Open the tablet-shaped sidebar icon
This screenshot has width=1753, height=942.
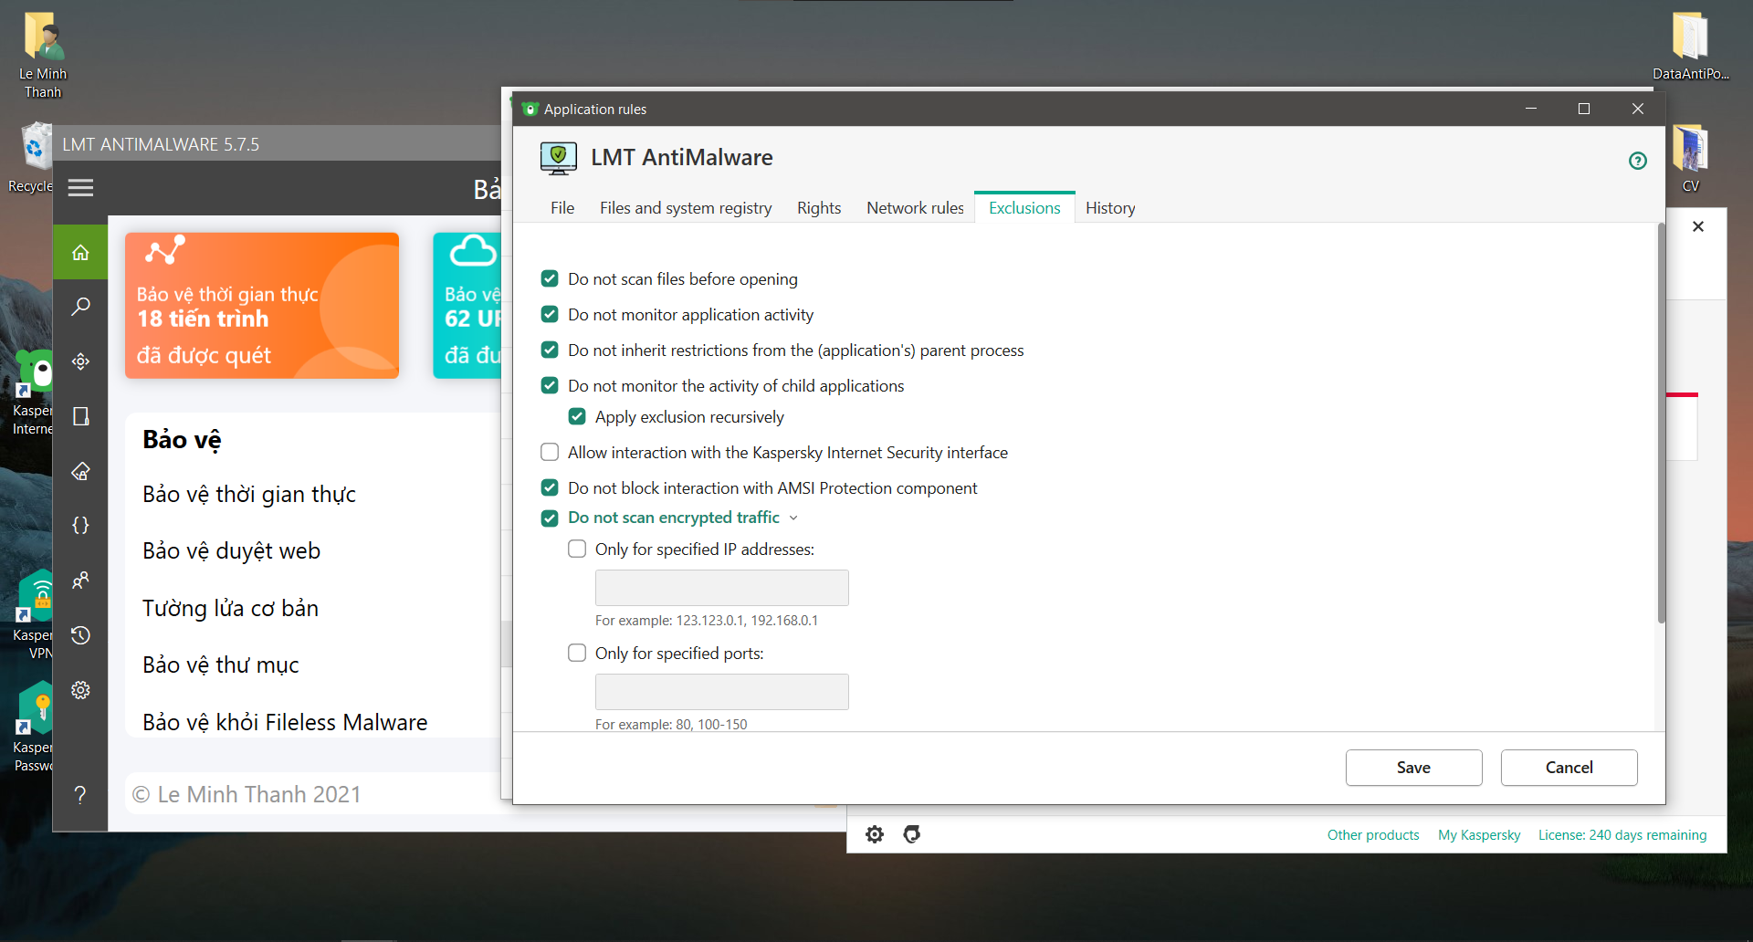coord(80,416)
